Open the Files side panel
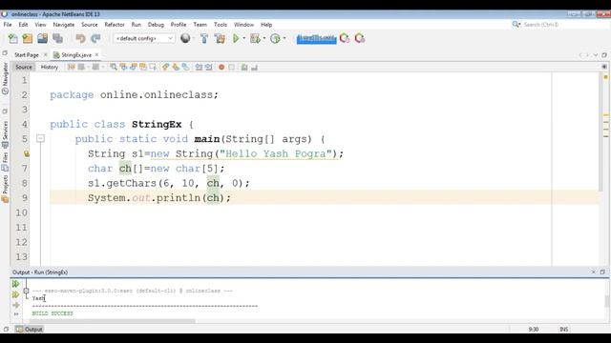This screenshot has width=611, height=343. point(5,162)
